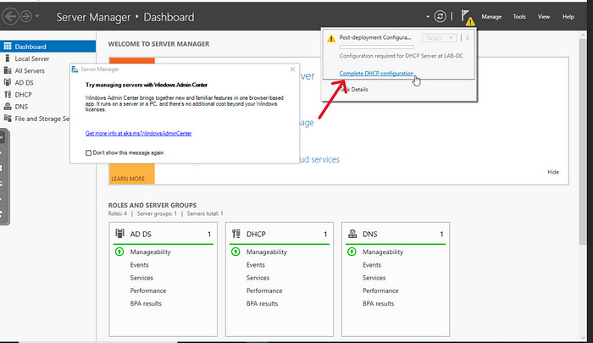
Task: Click the DNS tile role icon
Action: [352, 234]
